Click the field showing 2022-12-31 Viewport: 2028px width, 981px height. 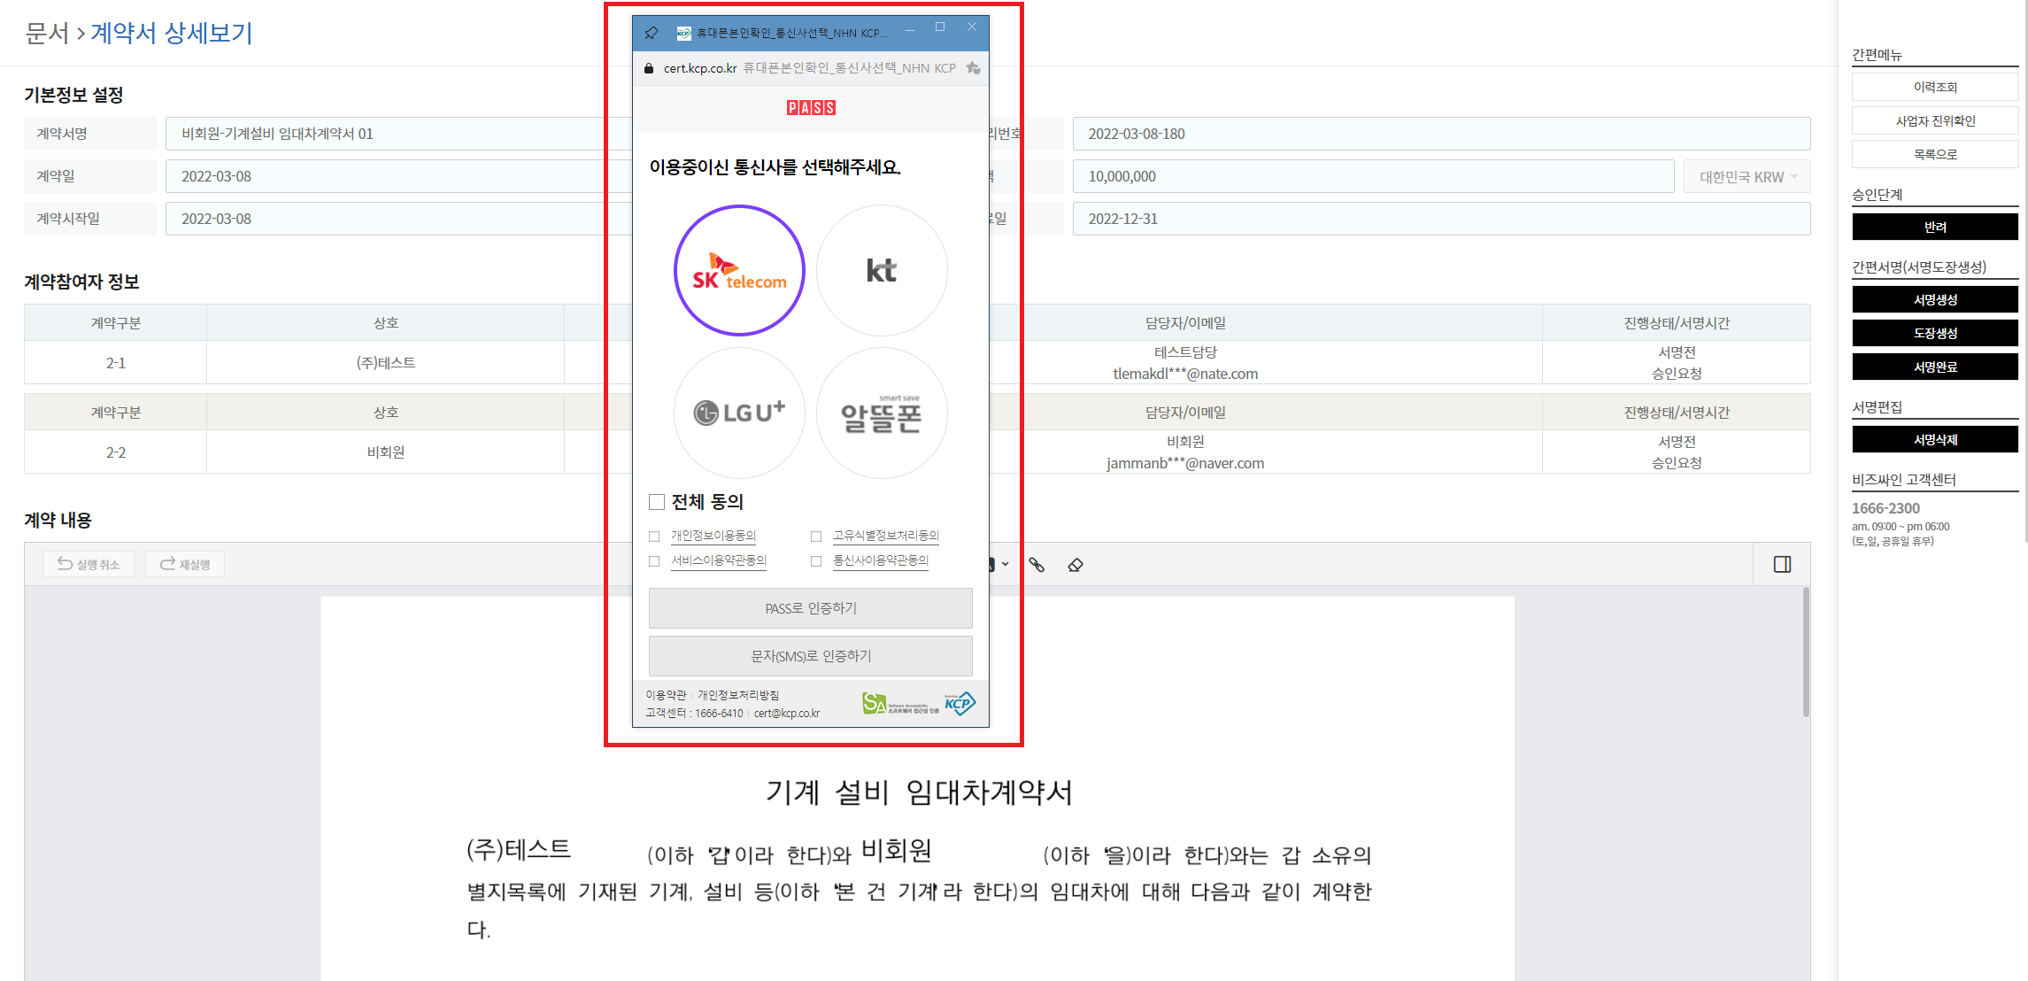point(1441,219)
